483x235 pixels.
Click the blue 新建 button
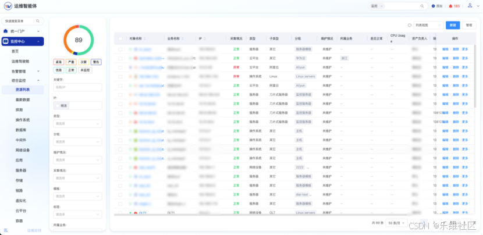pos(453,25)
